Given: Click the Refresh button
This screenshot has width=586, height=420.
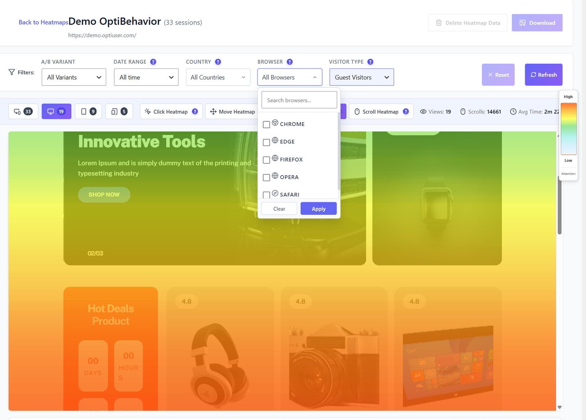Looking at the screenshot, I should (x=544, y=75).
